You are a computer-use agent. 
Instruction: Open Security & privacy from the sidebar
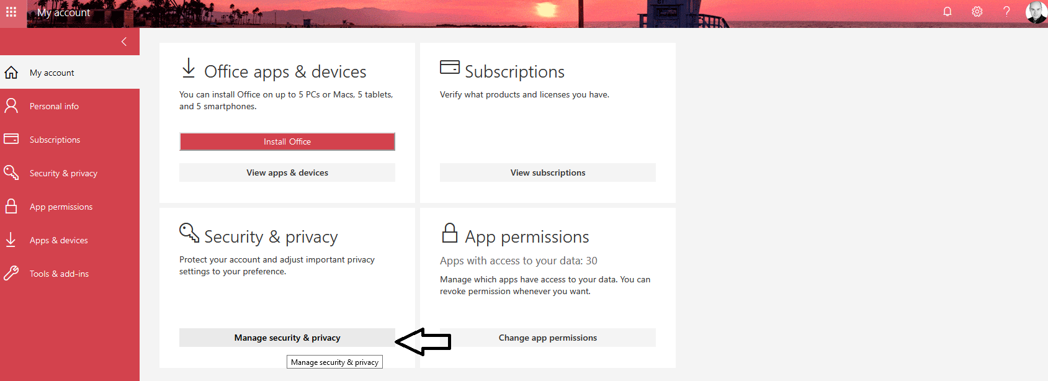[64, 173]
